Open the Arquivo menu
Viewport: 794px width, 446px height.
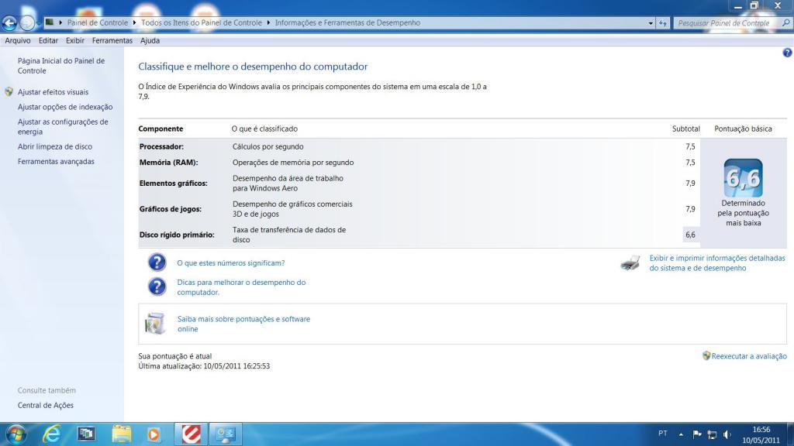click(18, 40)
